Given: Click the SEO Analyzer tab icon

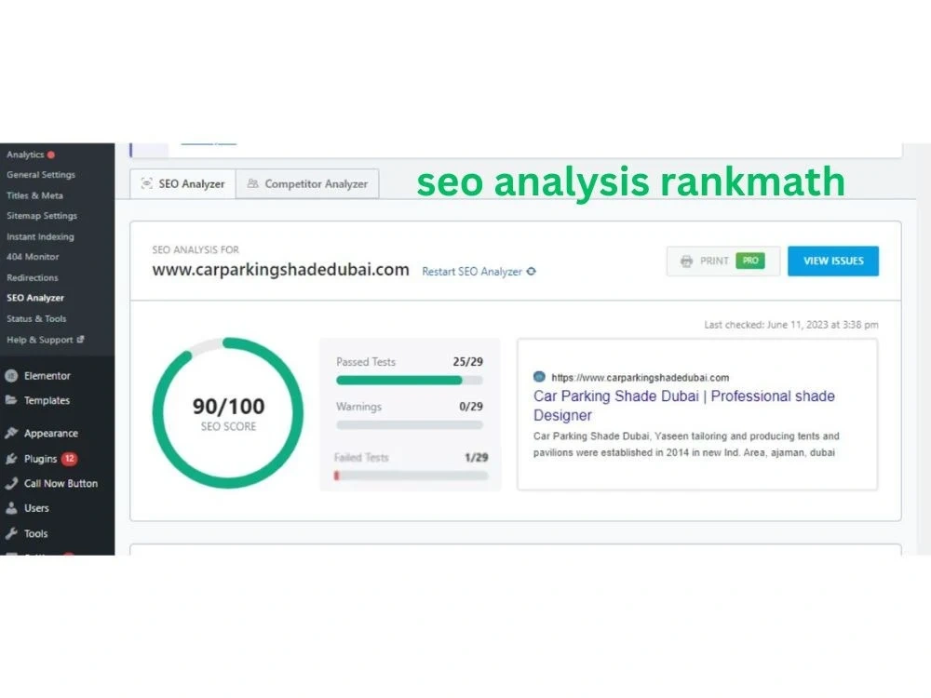Looking at the screenshot, I should click(147, 183).
